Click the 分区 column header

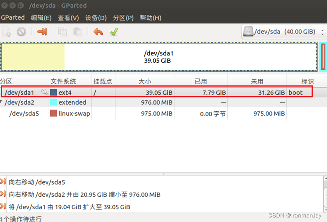(24, 81)
